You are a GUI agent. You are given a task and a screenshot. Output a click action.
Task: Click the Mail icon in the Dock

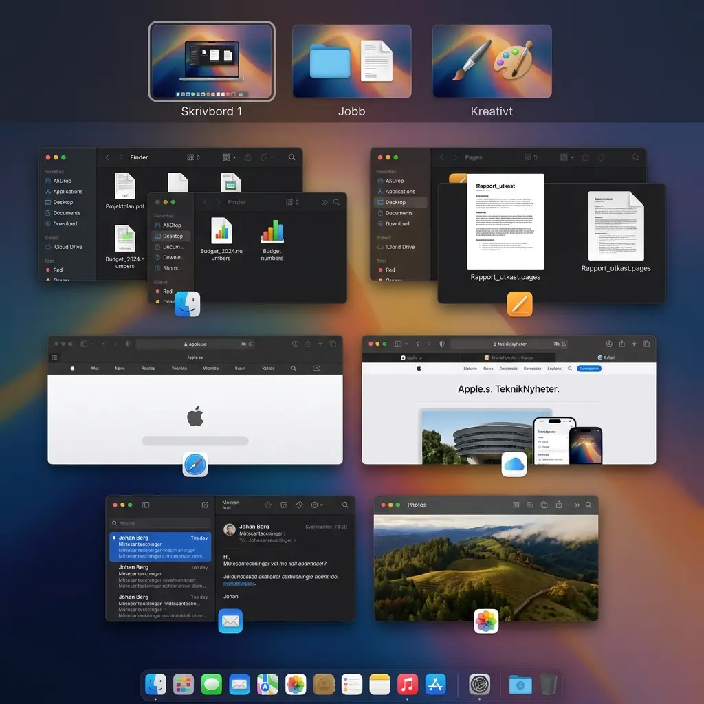click(x=239, y=685)
